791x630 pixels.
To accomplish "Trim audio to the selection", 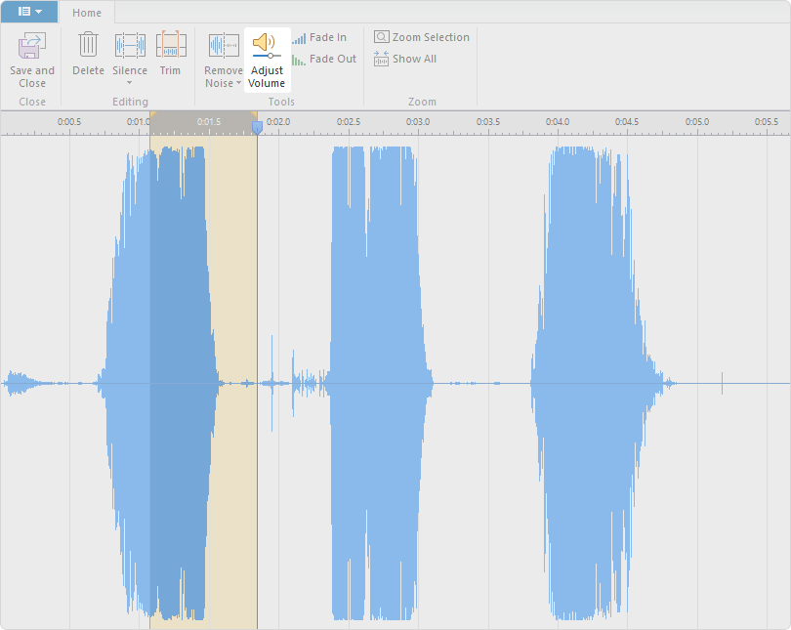I will 171,46.
